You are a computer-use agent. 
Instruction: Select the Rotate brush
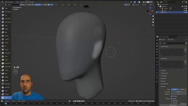click(6, 80)
